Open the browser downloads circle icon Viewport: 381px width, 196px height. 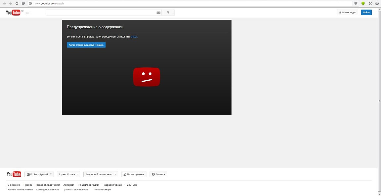click(x=370, y=4)
